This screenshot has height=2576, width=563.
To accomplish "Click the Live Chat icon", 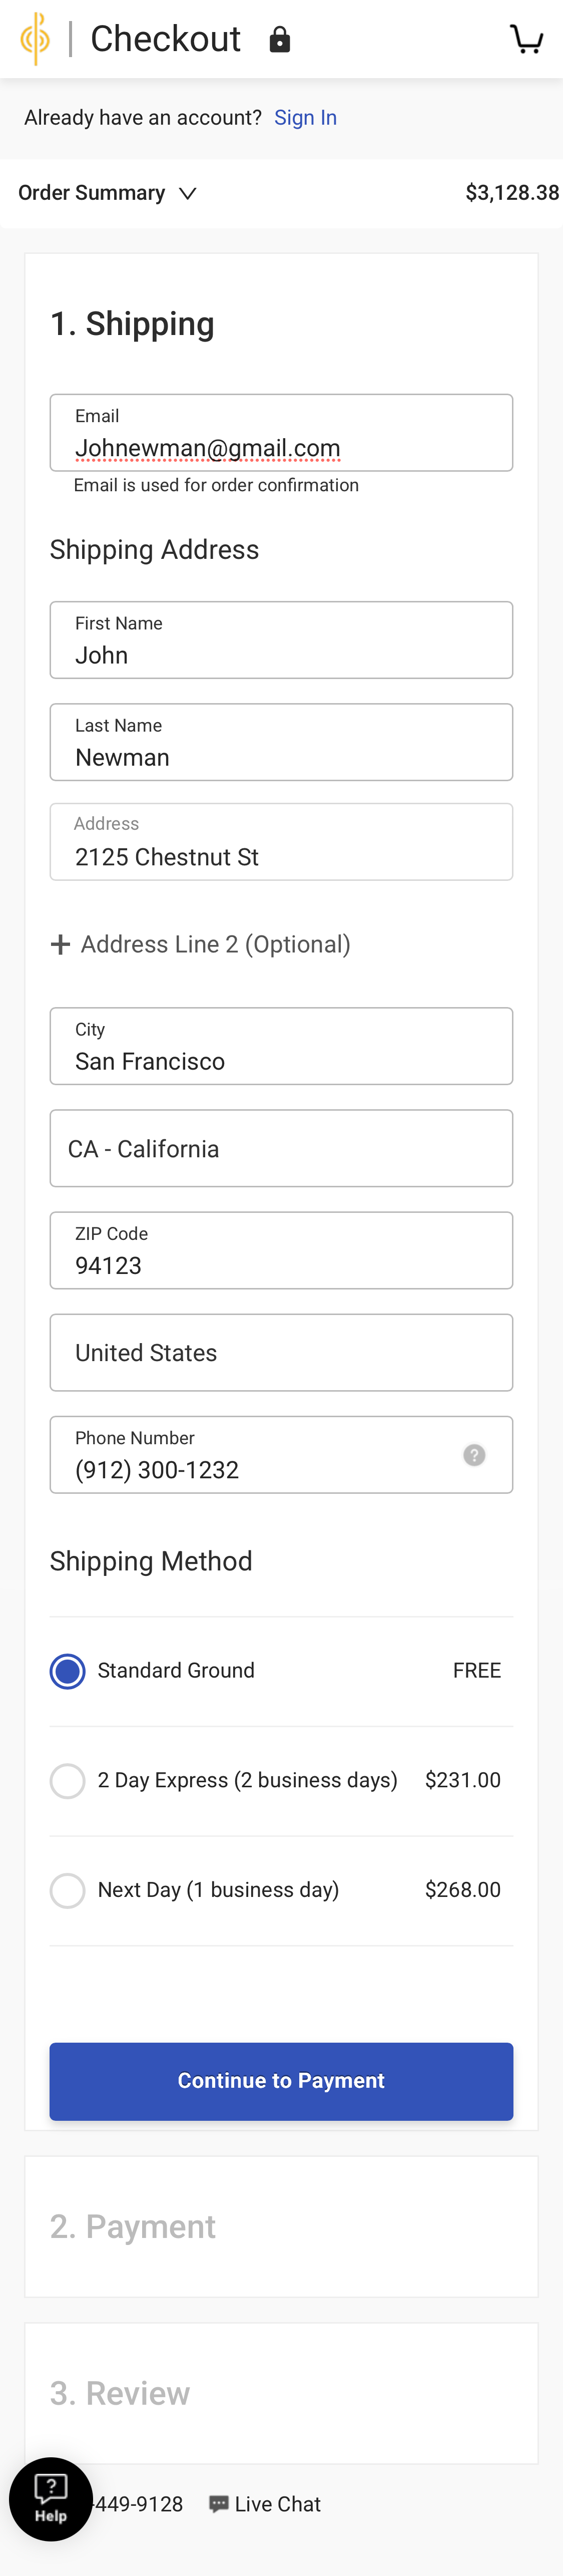I will (218, 2504).
